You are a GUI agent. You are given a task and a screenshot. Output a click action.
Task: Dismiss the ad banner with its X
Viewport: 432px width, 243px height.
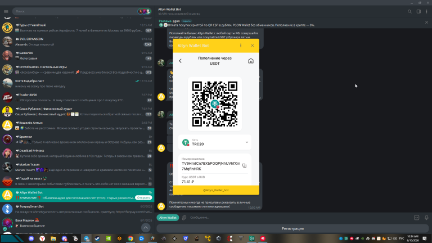(x=426, y=22)
